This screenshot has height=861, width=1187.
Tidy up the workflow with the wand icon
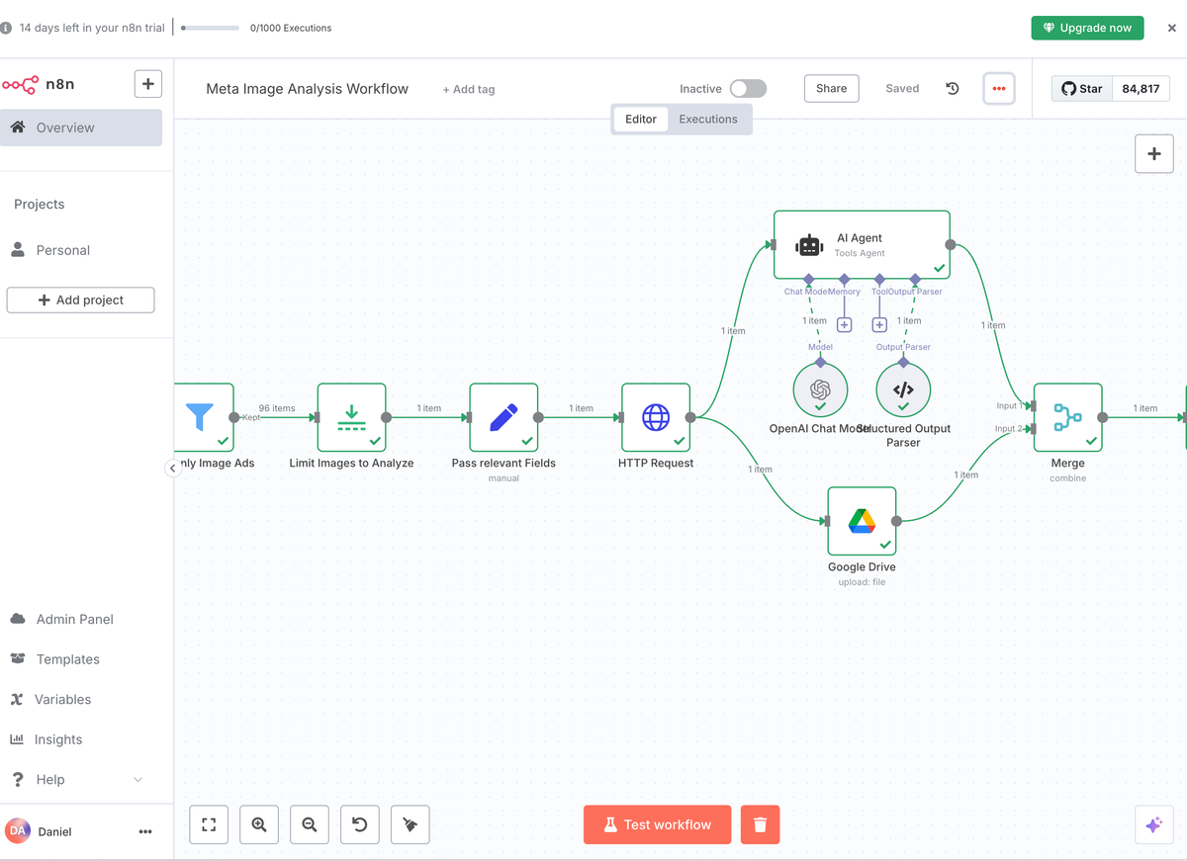(410, 824)
